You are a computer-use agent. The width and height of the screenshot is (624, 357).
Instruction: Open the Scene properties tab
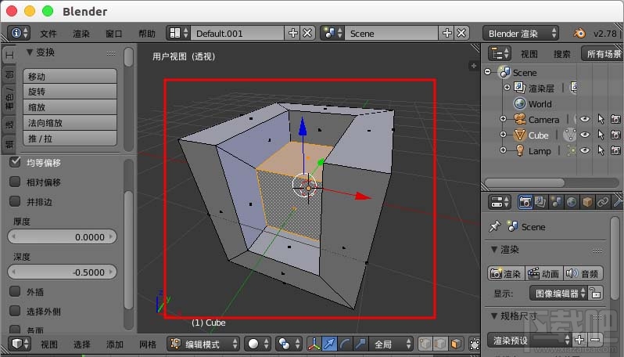point(556,202)
